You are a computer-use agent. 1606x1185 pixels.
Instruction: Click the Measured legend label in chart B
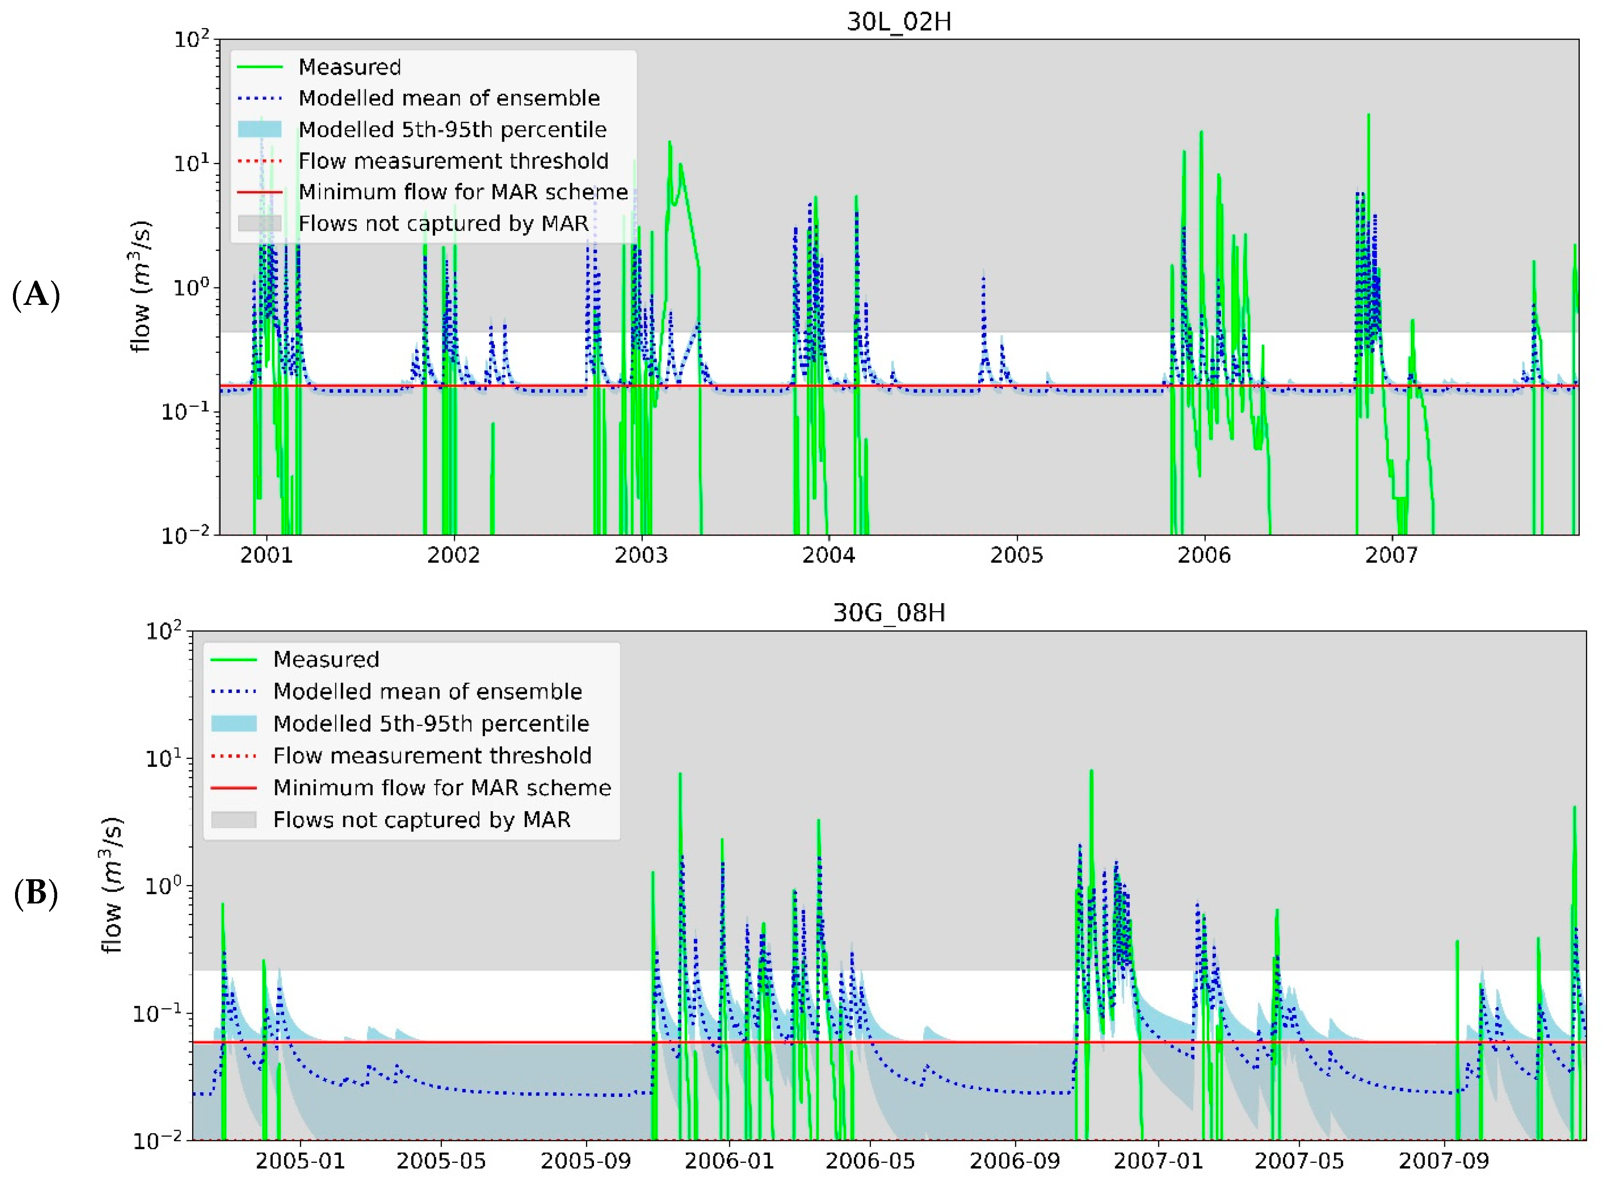[326, 660]
